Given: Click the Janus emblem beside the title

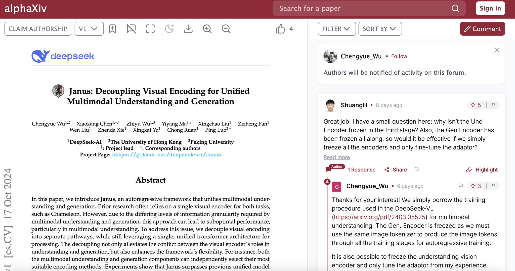Looking at the screenshot, I should (58, 91).
